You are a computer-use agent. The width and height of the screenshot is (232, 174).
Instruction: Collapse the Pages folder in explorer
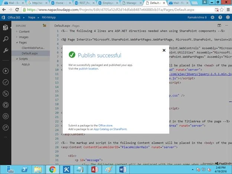click(17, 43)
